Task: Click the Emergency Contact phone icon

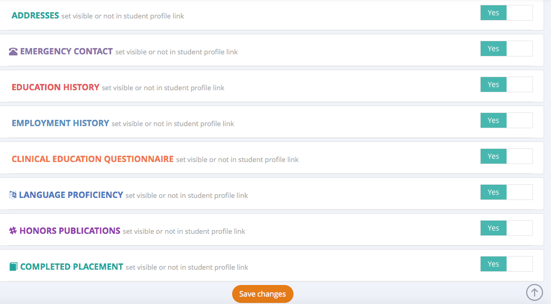Action: click(14, 52)
